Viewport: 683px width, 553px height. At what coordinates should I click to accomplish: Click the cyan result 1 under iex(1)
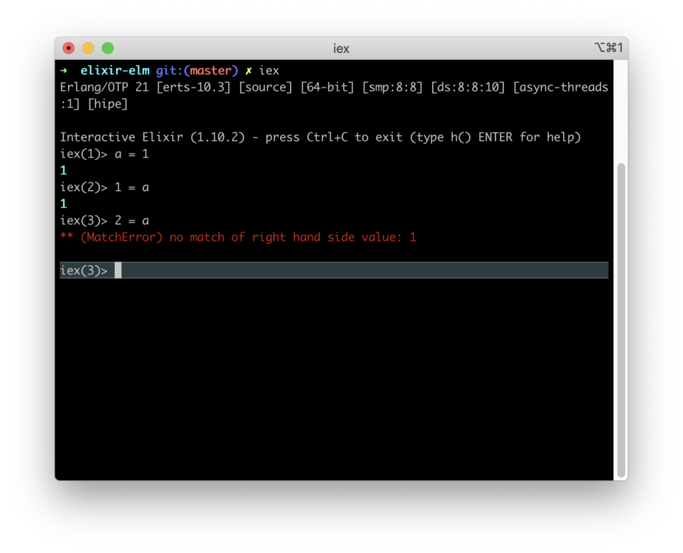pyautogui.click(x=63, y=170)
